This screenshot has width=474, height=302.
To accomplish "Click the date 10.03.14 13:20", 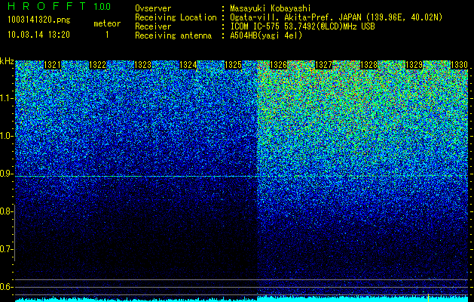I will [x=38, y=35].
